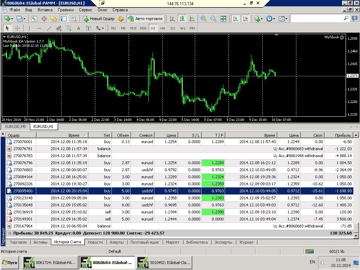Open the Вставка menu
Image resolution: width=360 pixels, height=270 pixels.
coord(45,10)
